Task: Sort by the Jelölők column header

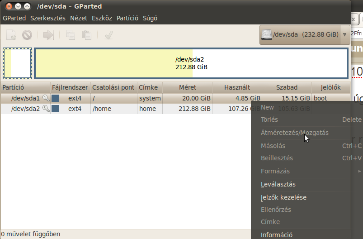Action: pos(331,87)
